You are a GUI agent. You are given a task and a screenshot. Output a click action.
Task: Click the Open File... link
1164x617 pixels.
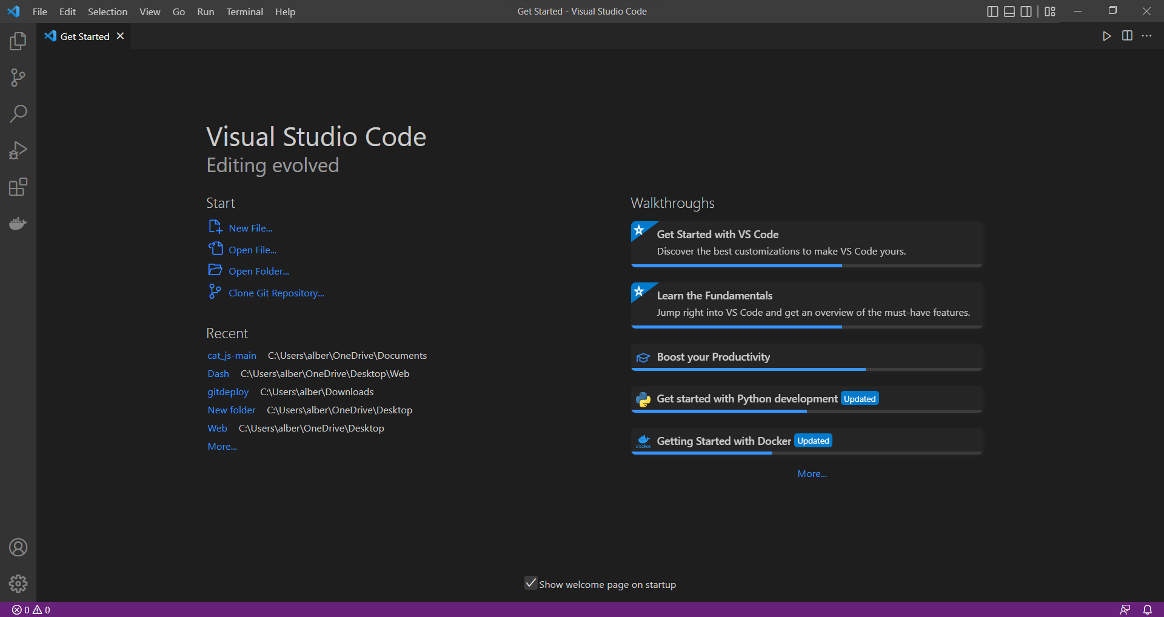[x=253, y=250]
